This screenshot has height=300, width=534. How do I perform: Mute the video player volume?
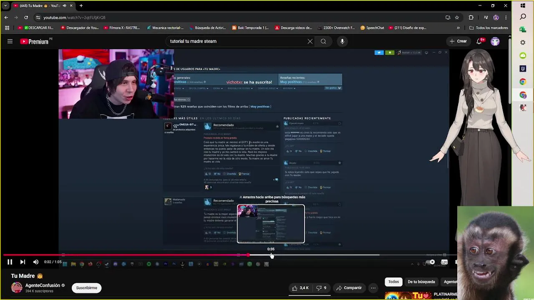36,262
